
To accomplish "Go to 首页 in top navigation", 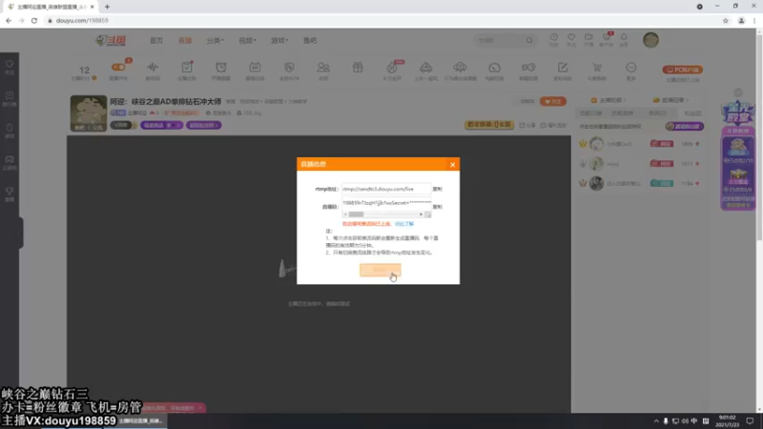I will click(x=156, y=40).
